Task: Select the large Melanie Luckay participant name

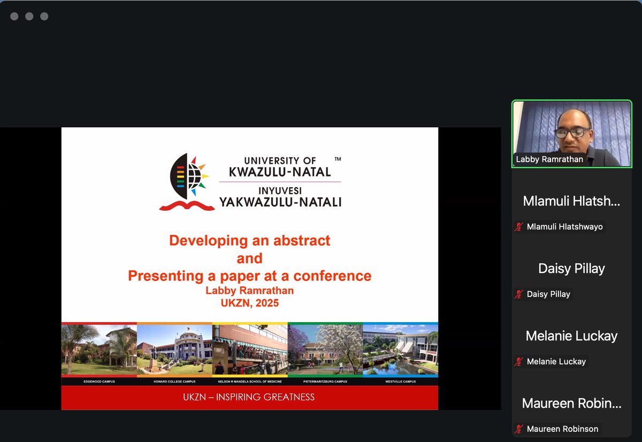Action: coord(571,336)
